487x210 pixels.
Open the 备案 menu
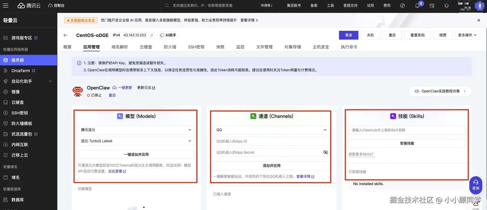point(314,6)
